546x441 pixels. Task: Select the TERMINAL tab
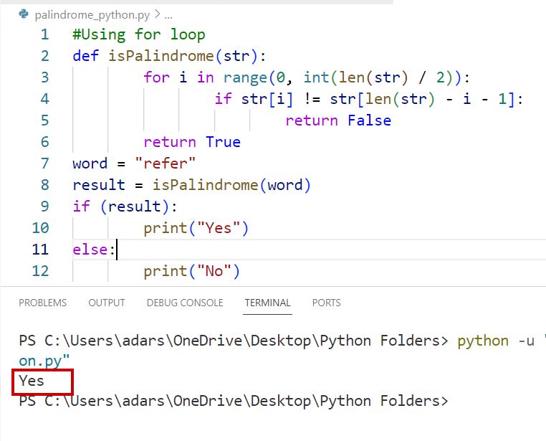coord(267,303)
